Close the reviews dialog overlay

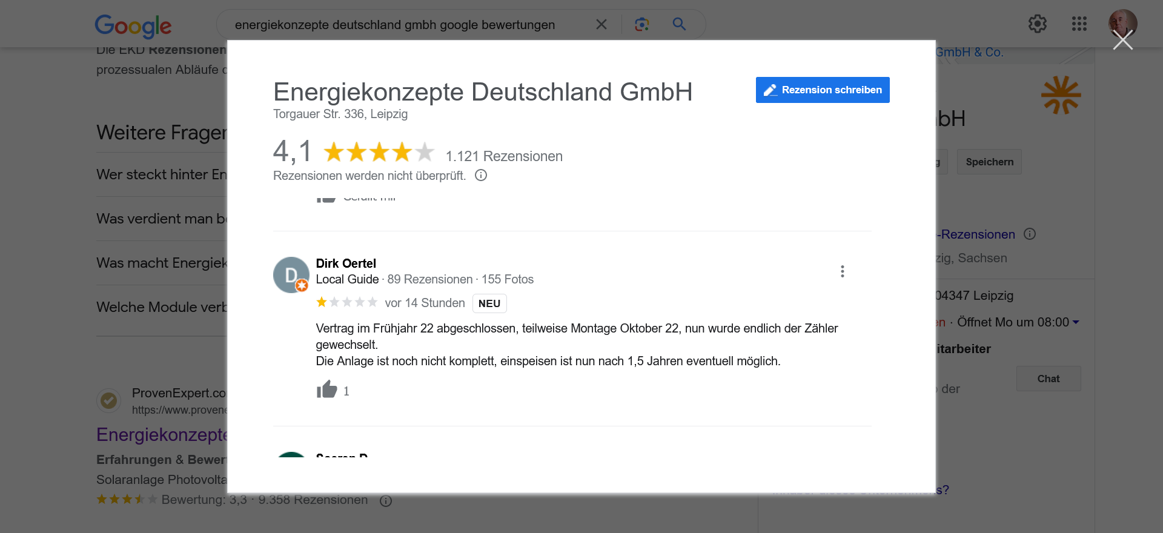coord(1122,41)
